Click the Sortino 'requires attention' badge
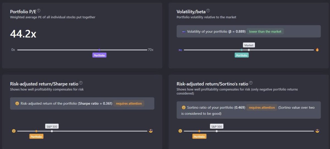 (x=262, y=108)
